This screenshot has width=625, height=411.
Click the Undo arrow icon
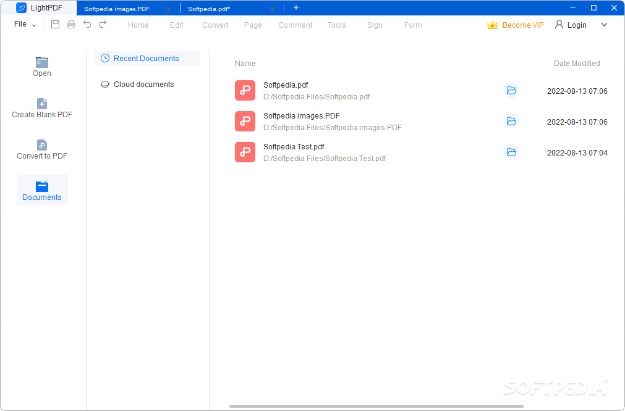point(87,24)
